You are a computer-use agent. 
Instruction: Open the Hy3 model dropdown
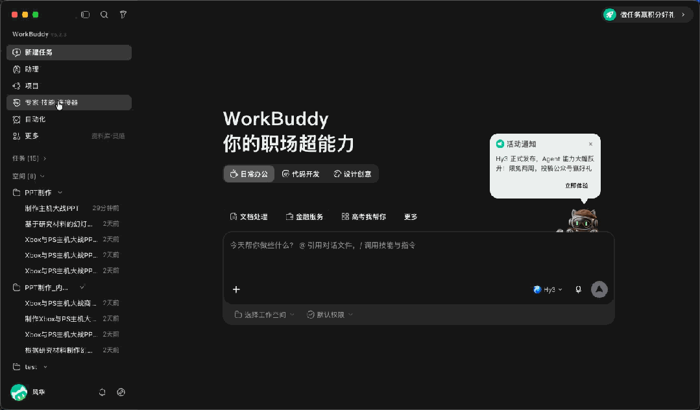(x=548, y=289)
